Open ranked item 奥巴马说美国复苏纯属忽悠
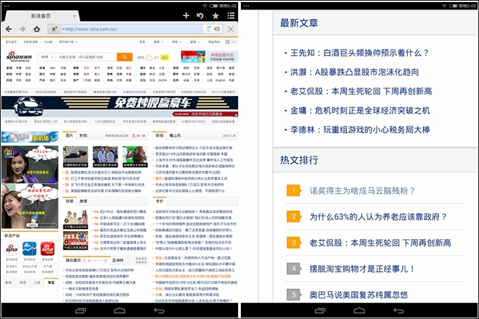Viewport: 479px width, 319px height. [359, 295]
